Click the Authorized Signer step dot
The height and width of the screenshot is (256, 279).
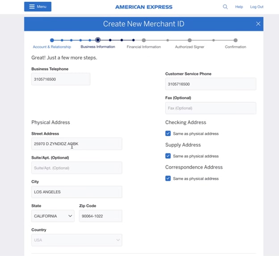point(190,40)
